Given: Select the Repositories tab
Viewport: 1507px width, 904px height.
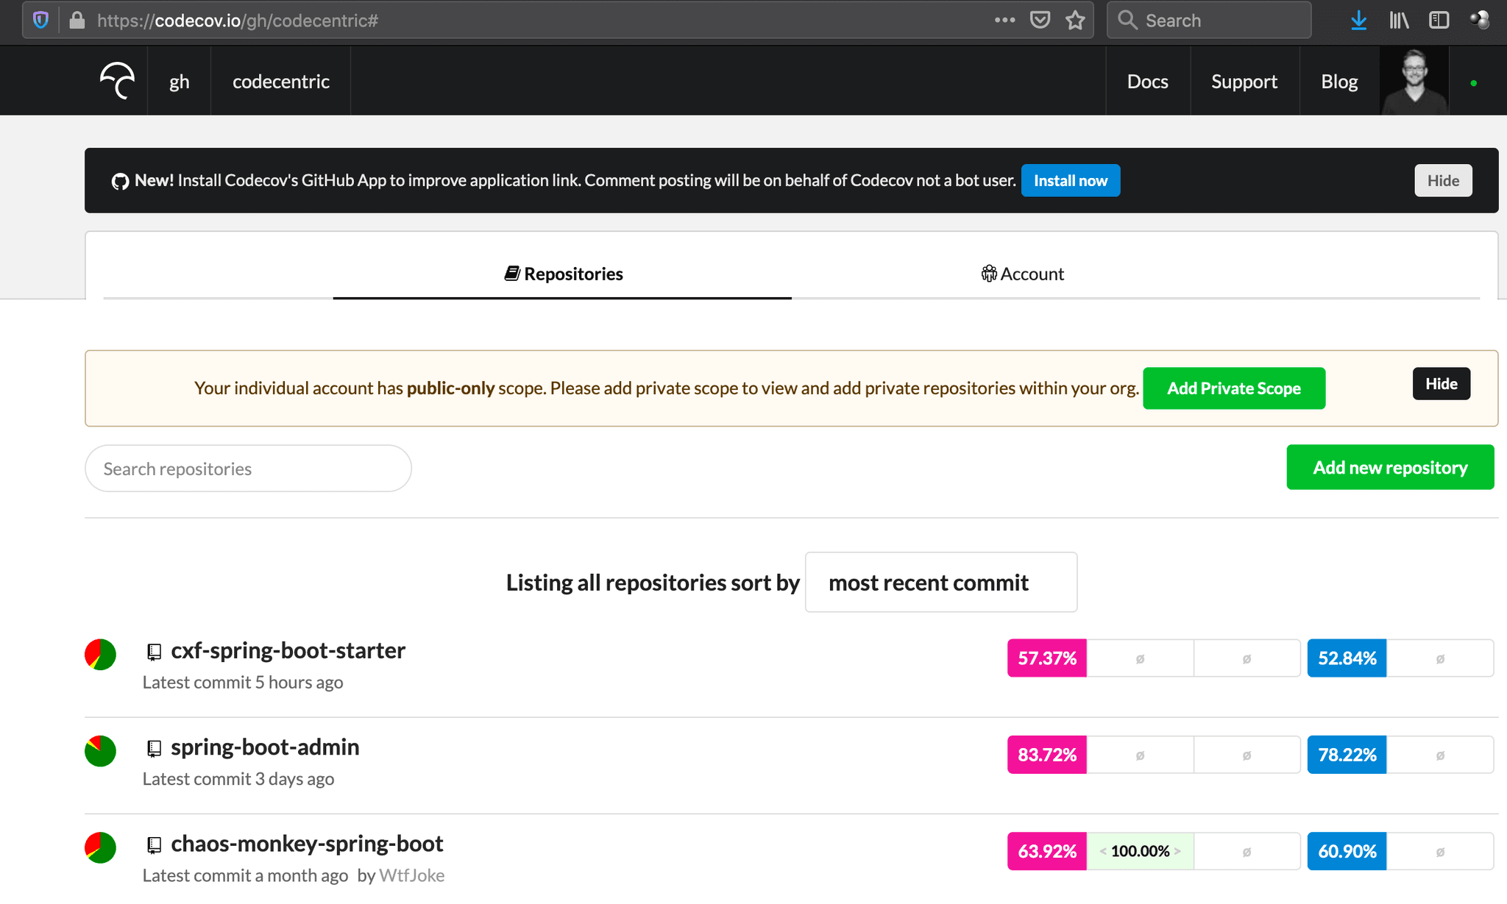Looking at the screenshot, I should (x=563, y=274).
